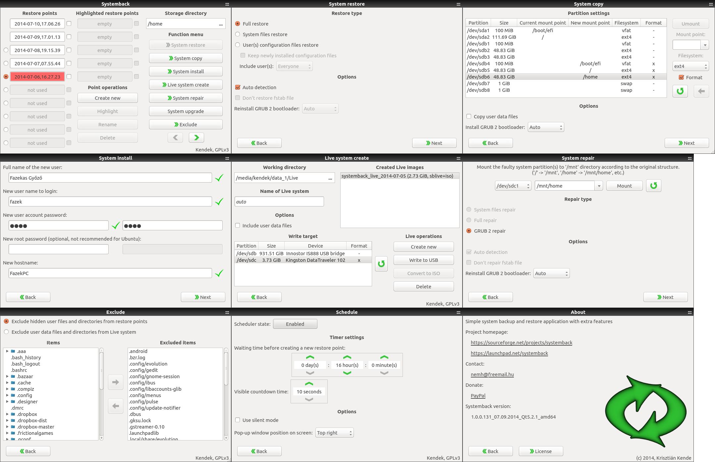Click the Write to USB button
This screenshot has width=715, height=462.
pyautogui.click(x=423, y=260)
